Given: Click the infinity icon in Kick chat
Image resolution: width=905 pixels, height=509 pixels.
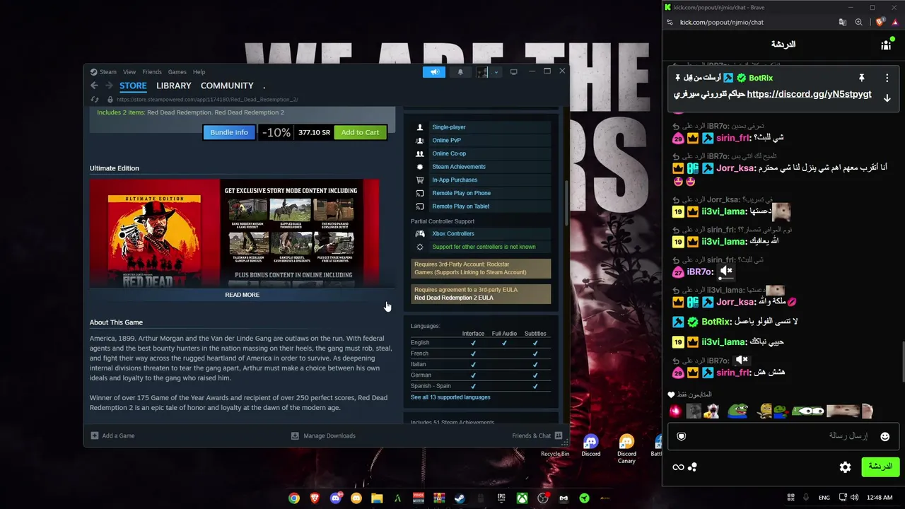Looking at the screenshot, I should tap(678, 467).
